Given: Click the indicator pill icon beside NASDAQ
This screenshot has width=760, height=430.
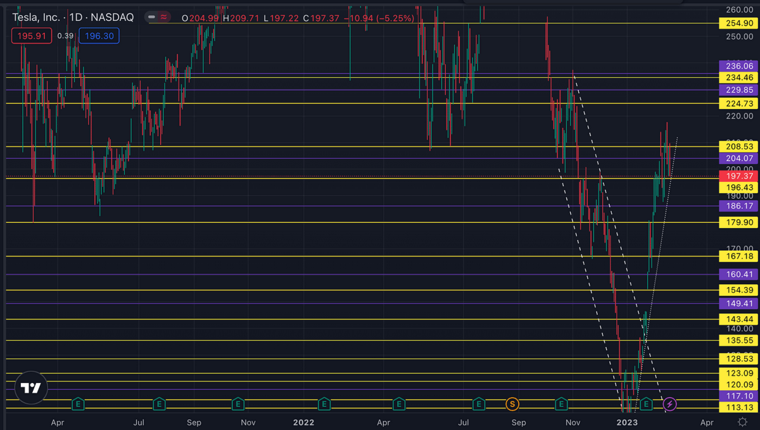Looking at the screenshot, I should (x=159, y=18).
